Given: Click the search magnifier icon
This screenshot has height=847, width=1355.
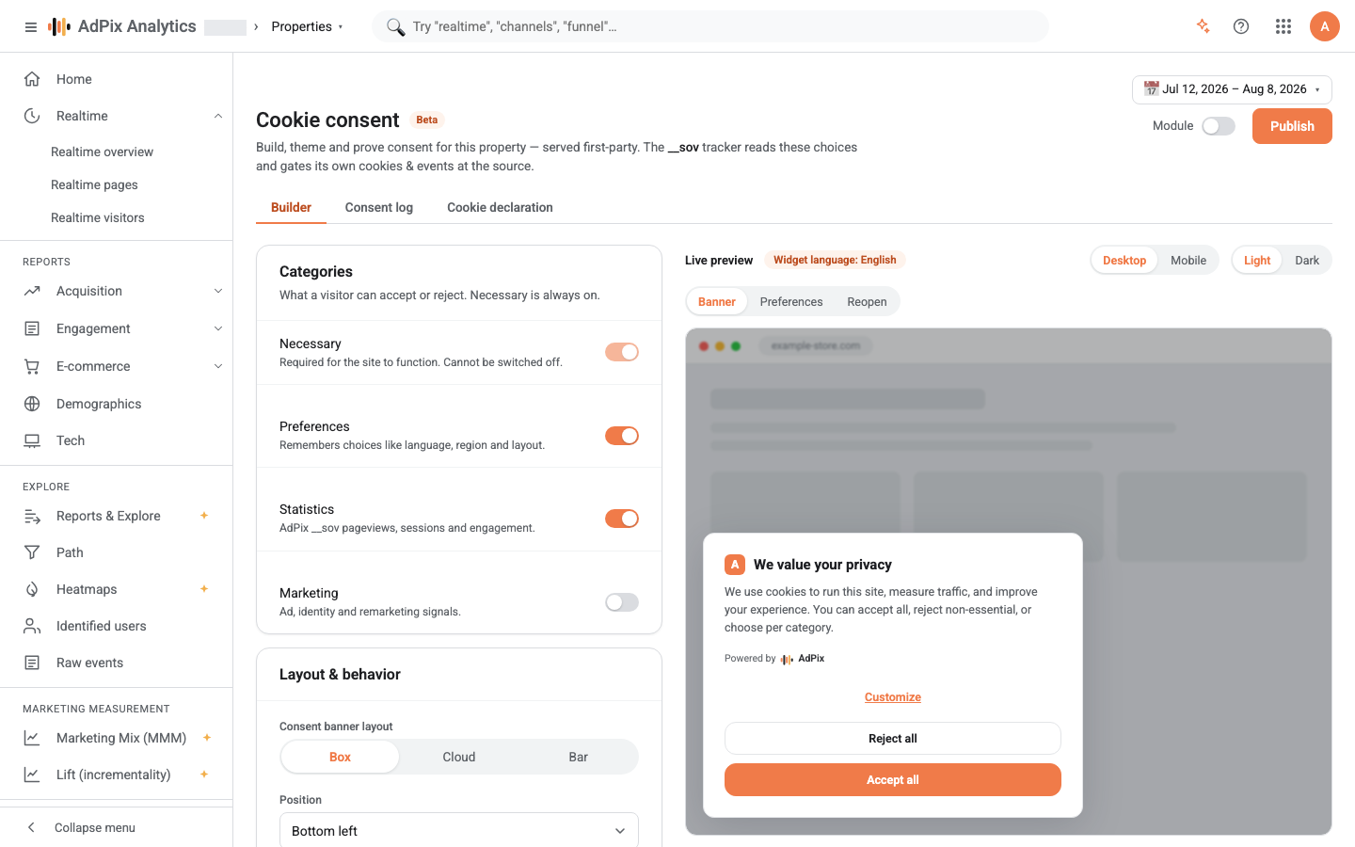Looking at the screenshot, I should coord(395,26).
